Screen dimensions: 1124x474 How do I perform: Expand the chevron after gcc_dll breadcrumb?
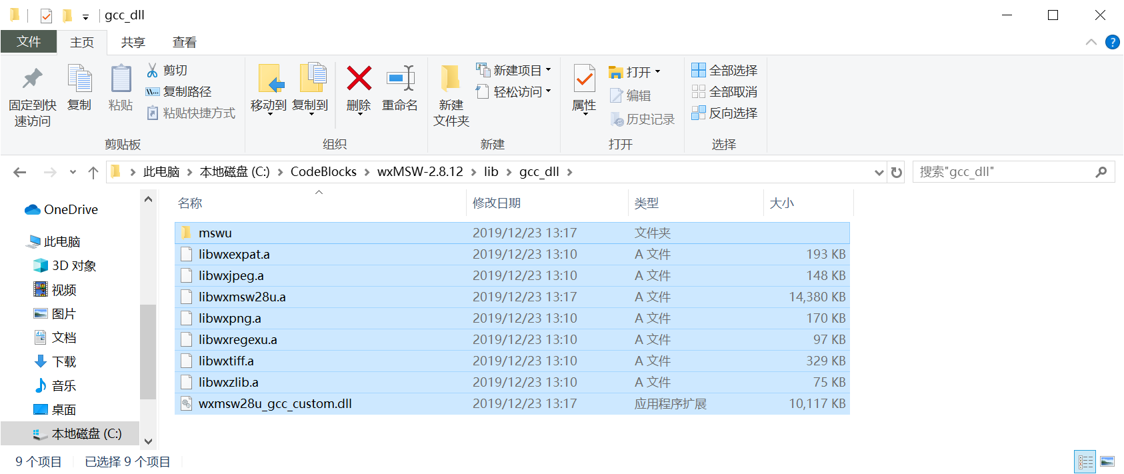pyautogui.click(x=569, y=172)
